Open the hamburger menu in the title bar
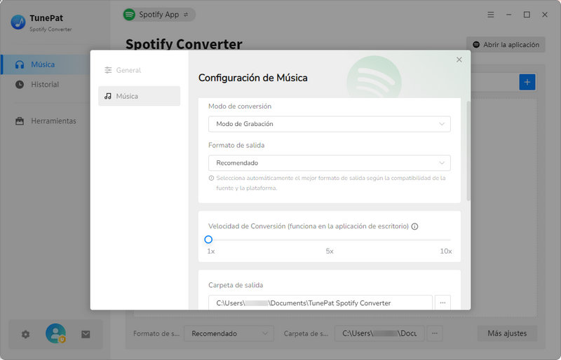Viewport: 561px width, 360px height. [x=490, y=15]
